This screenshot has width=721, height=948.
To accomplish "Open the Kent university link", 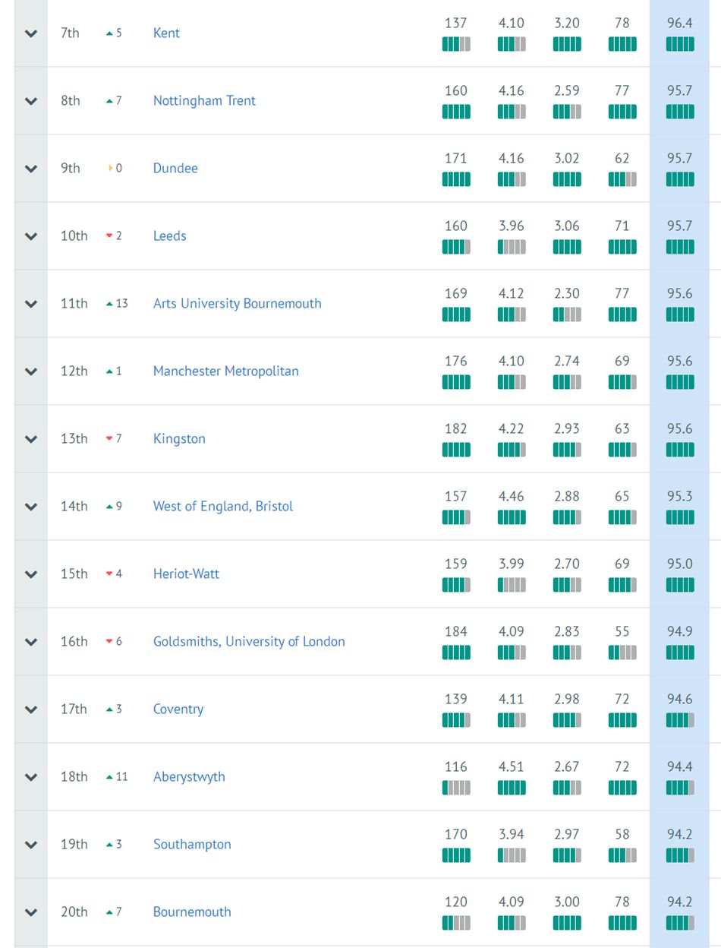I will pos(166,33).
